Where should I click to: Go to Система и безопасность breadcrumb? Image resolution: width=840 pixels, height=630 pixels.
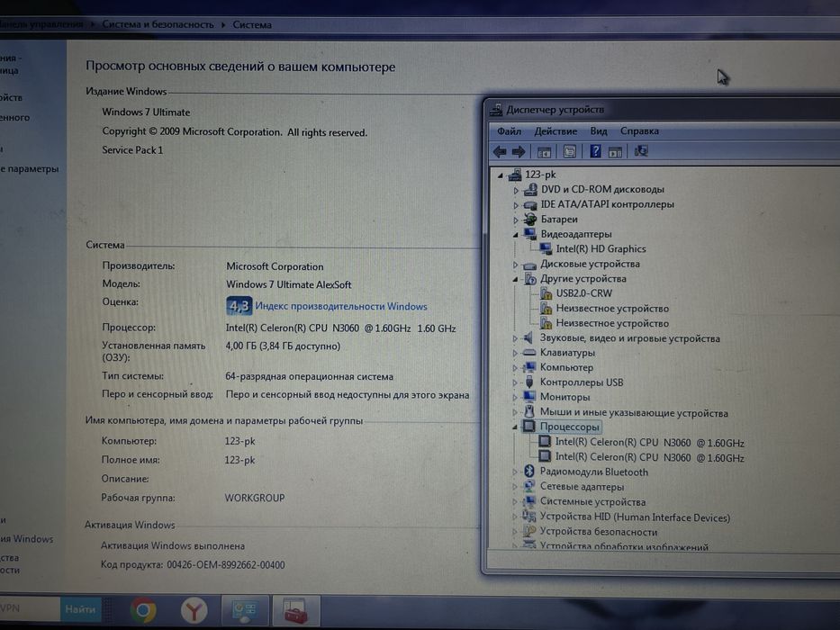pos(158,24)
